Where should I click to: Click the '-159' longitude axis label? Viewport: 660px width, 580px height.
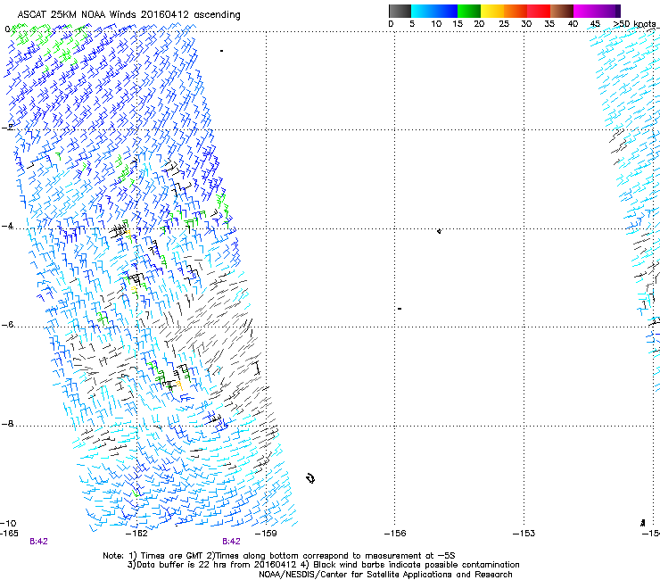pyautogui.click(x=266, y=534)
